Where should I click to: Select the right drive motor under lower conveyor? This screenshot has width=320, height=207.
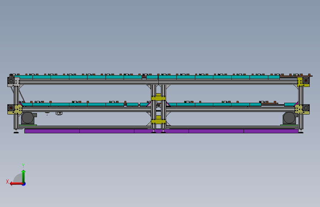[290, 118]
